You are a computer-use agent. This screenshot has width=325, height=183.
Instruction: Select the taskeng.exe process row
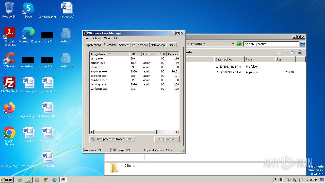coord(134,76)
